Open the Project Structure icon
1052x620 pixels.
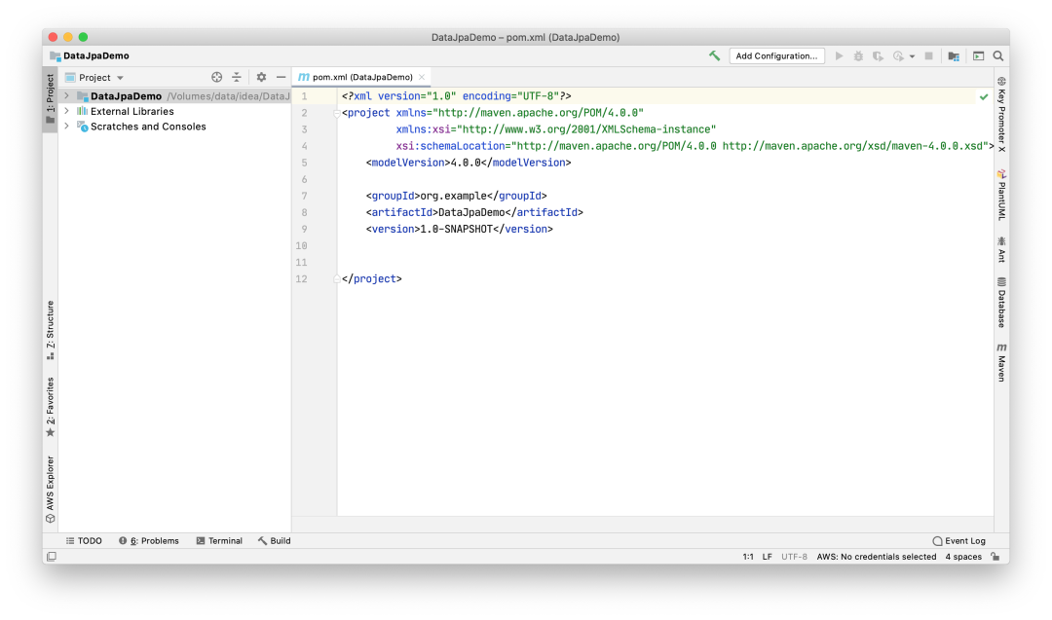point(954,55)
